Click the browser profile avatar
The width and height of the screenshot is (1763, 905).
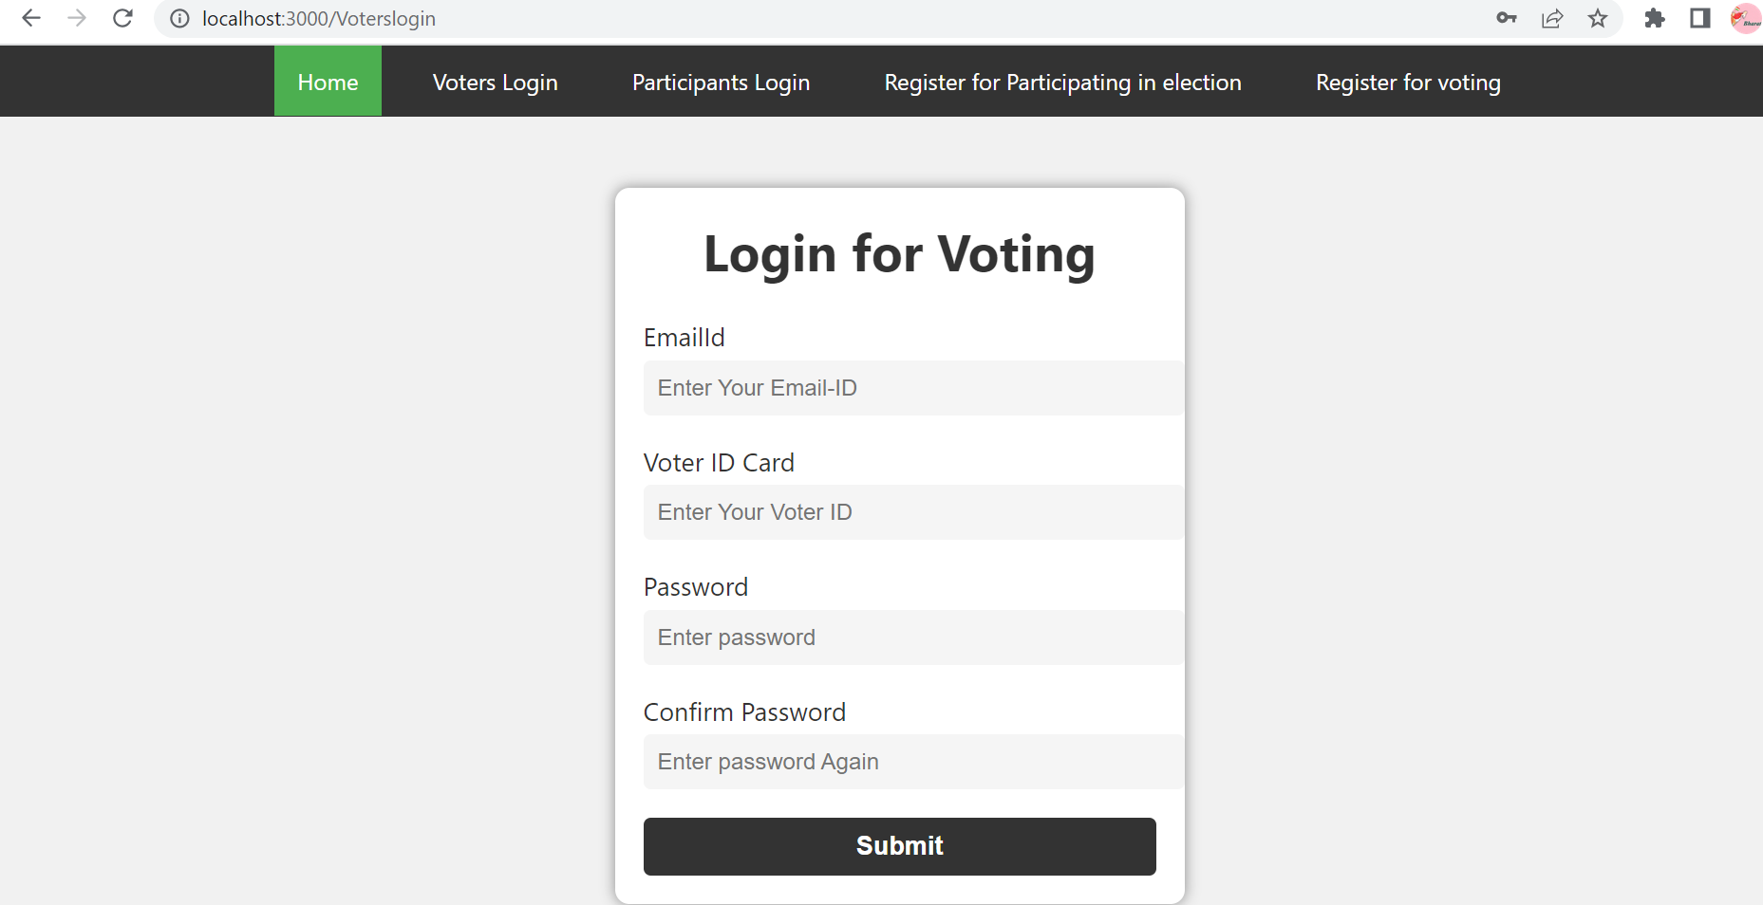(1744, 18)
